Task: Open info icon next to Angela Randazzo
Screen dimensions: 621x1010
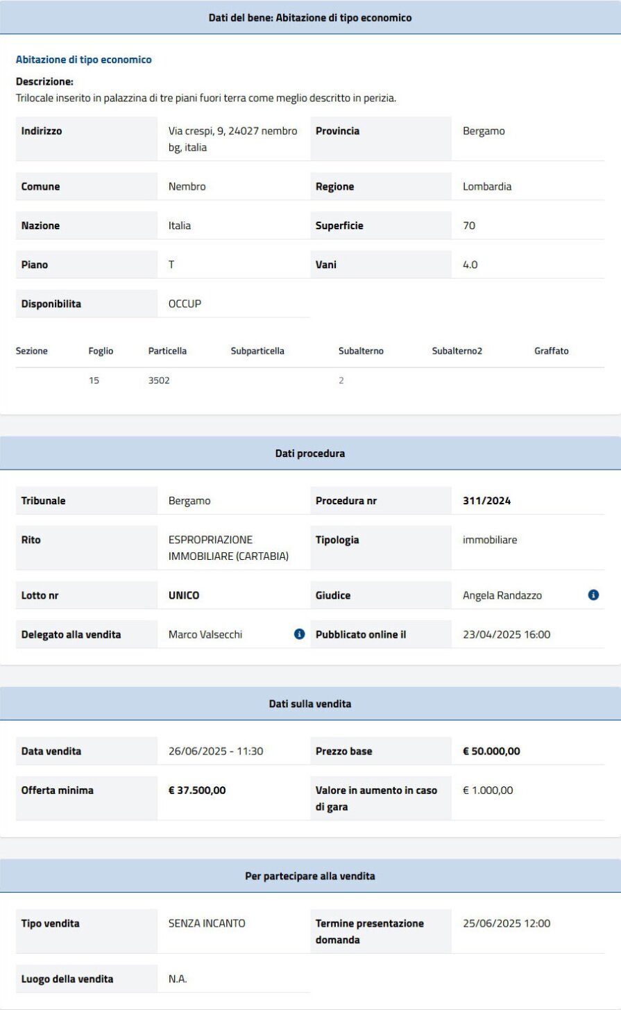Action: tap(593, 595)
